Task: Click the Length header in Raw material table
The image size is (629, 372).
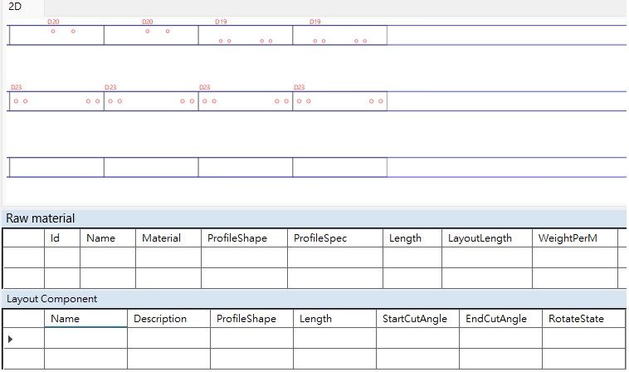Action: (x=412, y=238)
